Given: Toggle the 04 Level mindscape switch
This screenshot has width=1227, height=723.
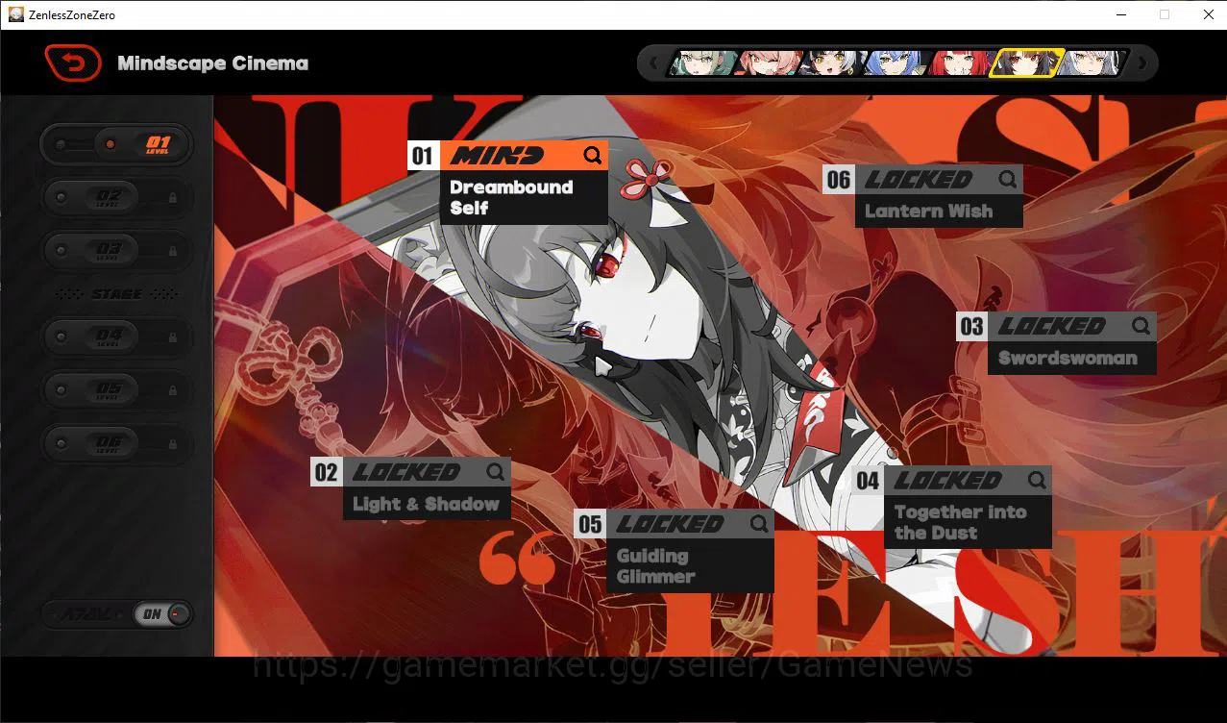Looking at the screenshot, I should coord(116,337).
